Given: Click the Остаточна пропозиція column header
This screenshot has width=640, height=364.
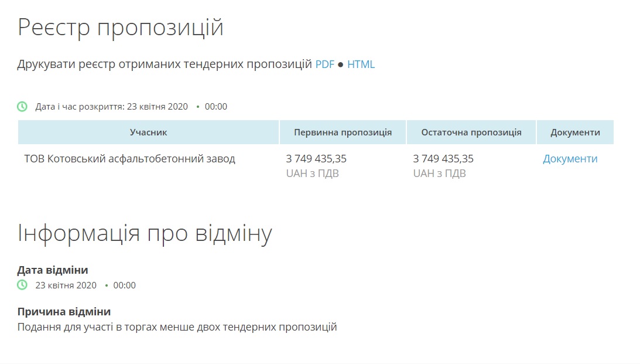Looking at the screenshot, I should [x=471, y=132].
